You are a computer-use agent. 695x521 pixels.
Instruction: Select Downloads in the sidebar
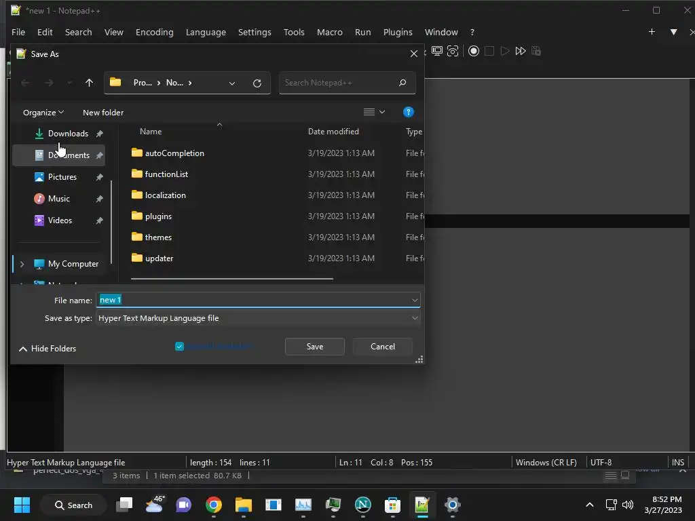[x=69, y=134]
